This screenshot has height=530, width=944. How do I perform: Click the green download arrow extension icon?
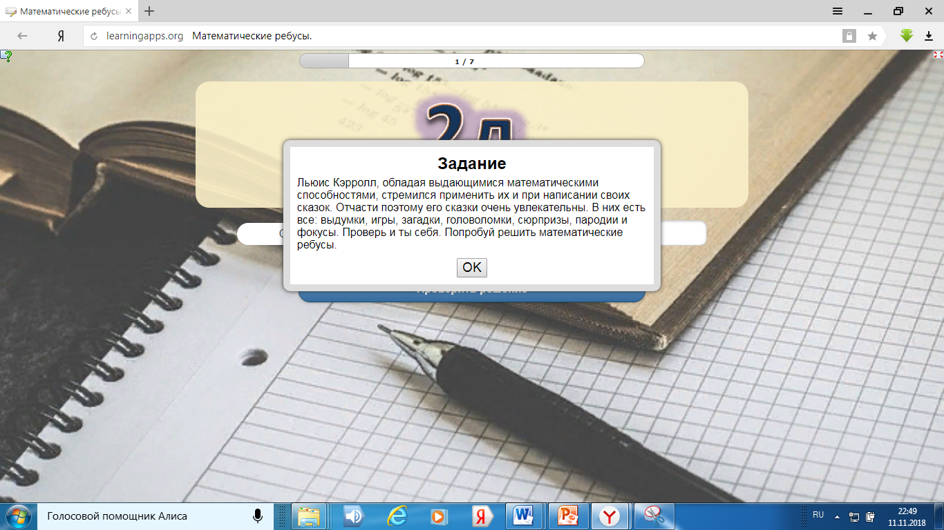pos(907,36)
